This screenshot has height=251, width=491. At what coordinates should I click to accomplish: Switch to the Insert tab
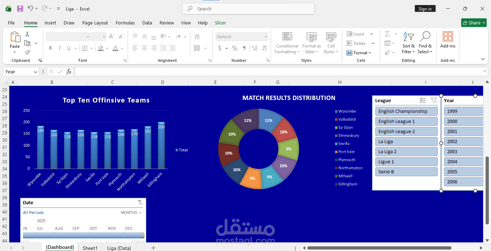(x=50, y=23)
